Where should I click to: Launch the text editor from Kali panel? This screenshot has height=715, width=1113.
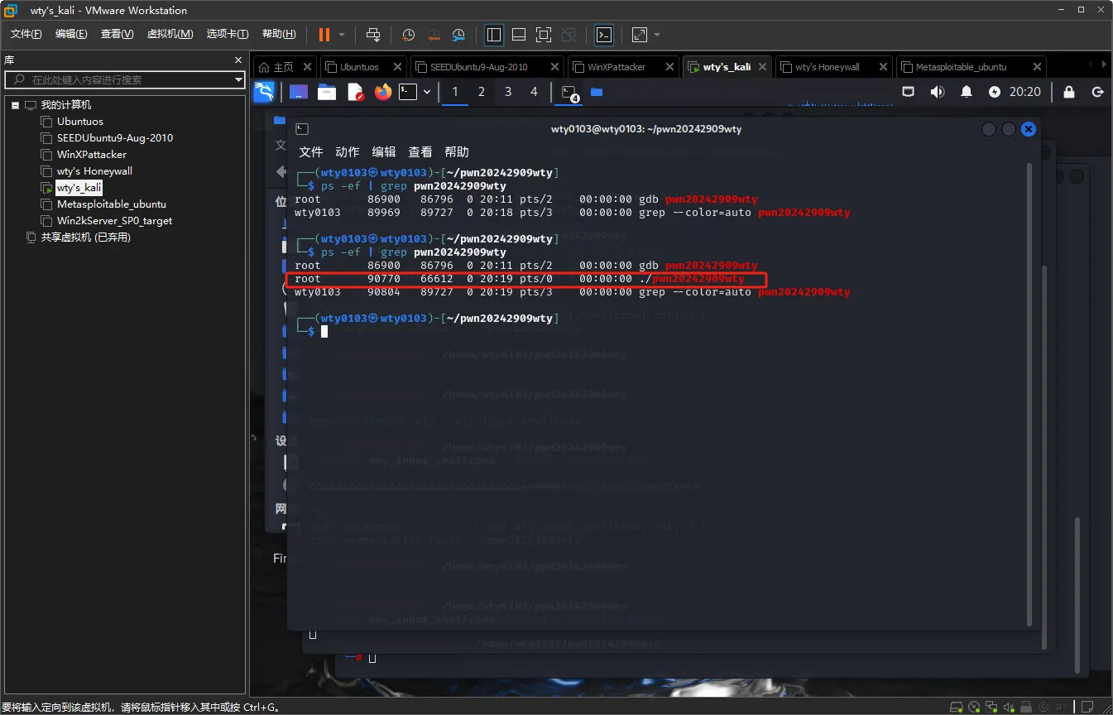tap(355, 92)
